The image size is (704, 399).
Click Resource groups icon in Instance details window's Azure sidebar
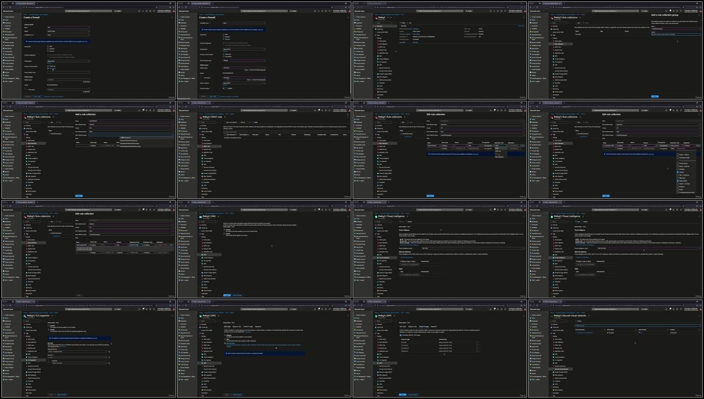[x=4, y=42]
